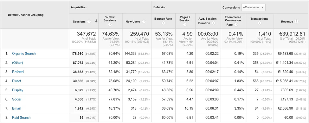Open the Paid Search channel link
This screenshot has width=309, height=123.
pos(21,118)
